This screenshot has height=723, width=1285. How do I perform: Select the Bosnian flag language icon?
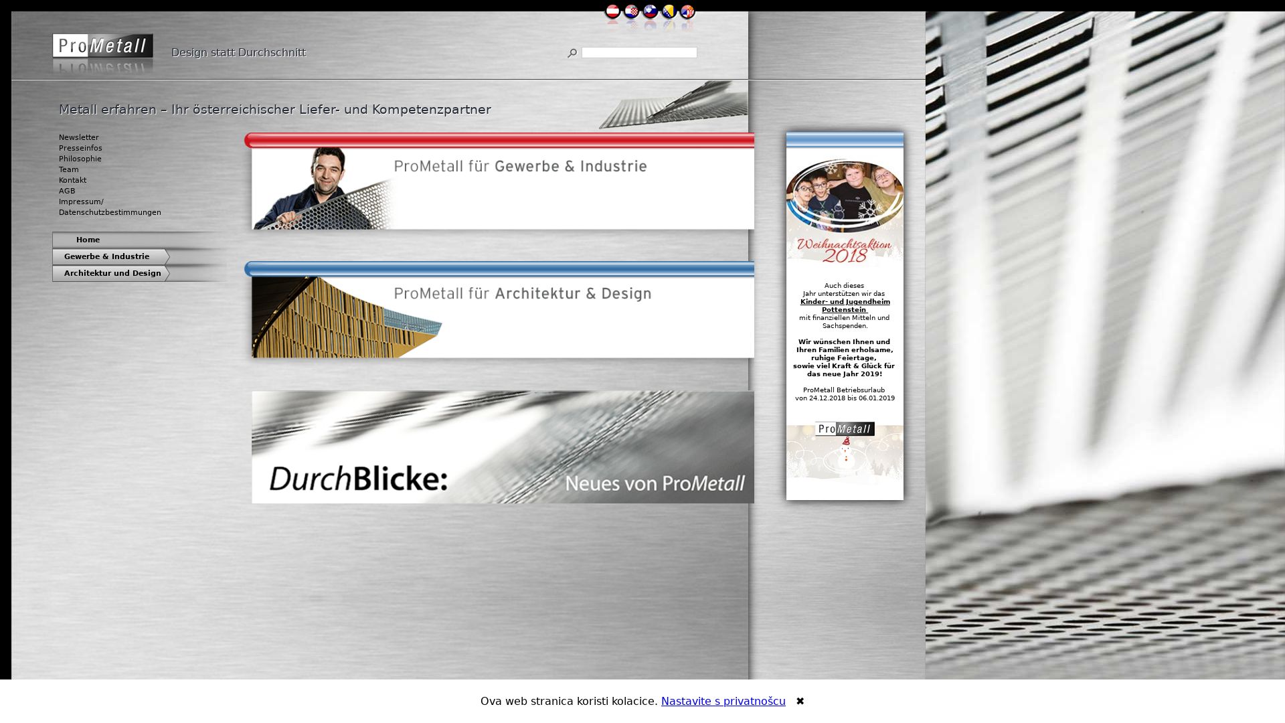pos(669,12)
